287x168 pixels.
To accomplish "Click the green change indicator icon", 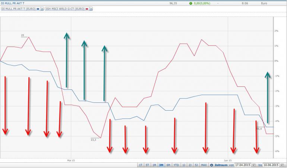I will [191, 3].
